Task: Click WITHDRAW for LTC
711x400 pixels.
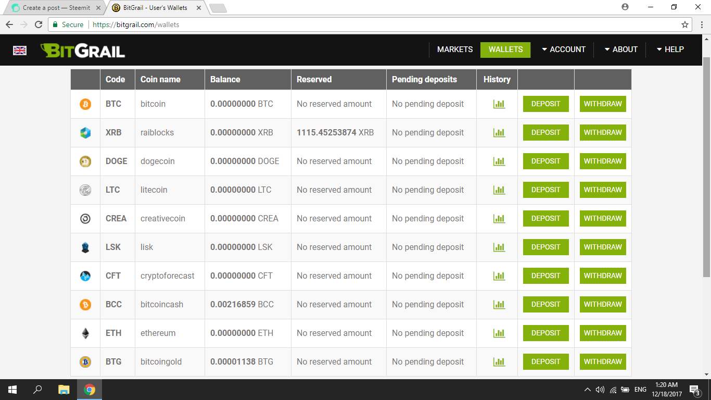Action: [x=603, y=190]
